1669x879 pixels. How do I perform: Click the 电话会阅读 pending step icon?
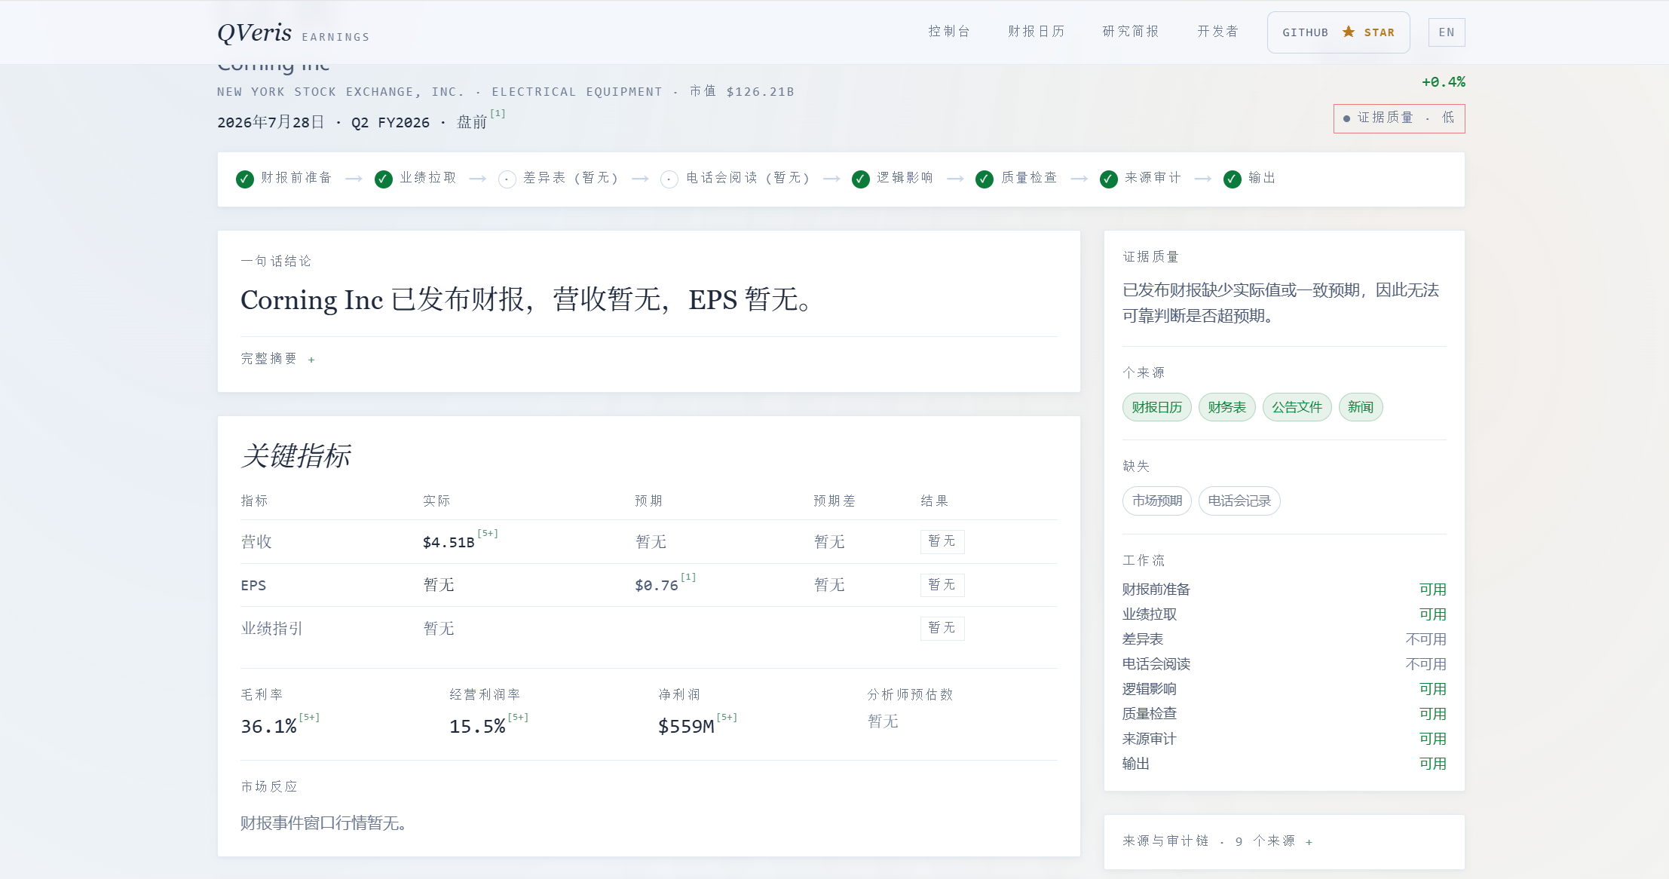(x=669, y=179)
